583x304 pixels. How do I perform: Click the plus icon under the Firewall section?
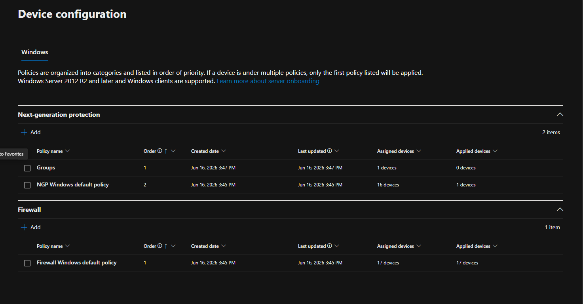pyautogui.click(x=24, y=227)
